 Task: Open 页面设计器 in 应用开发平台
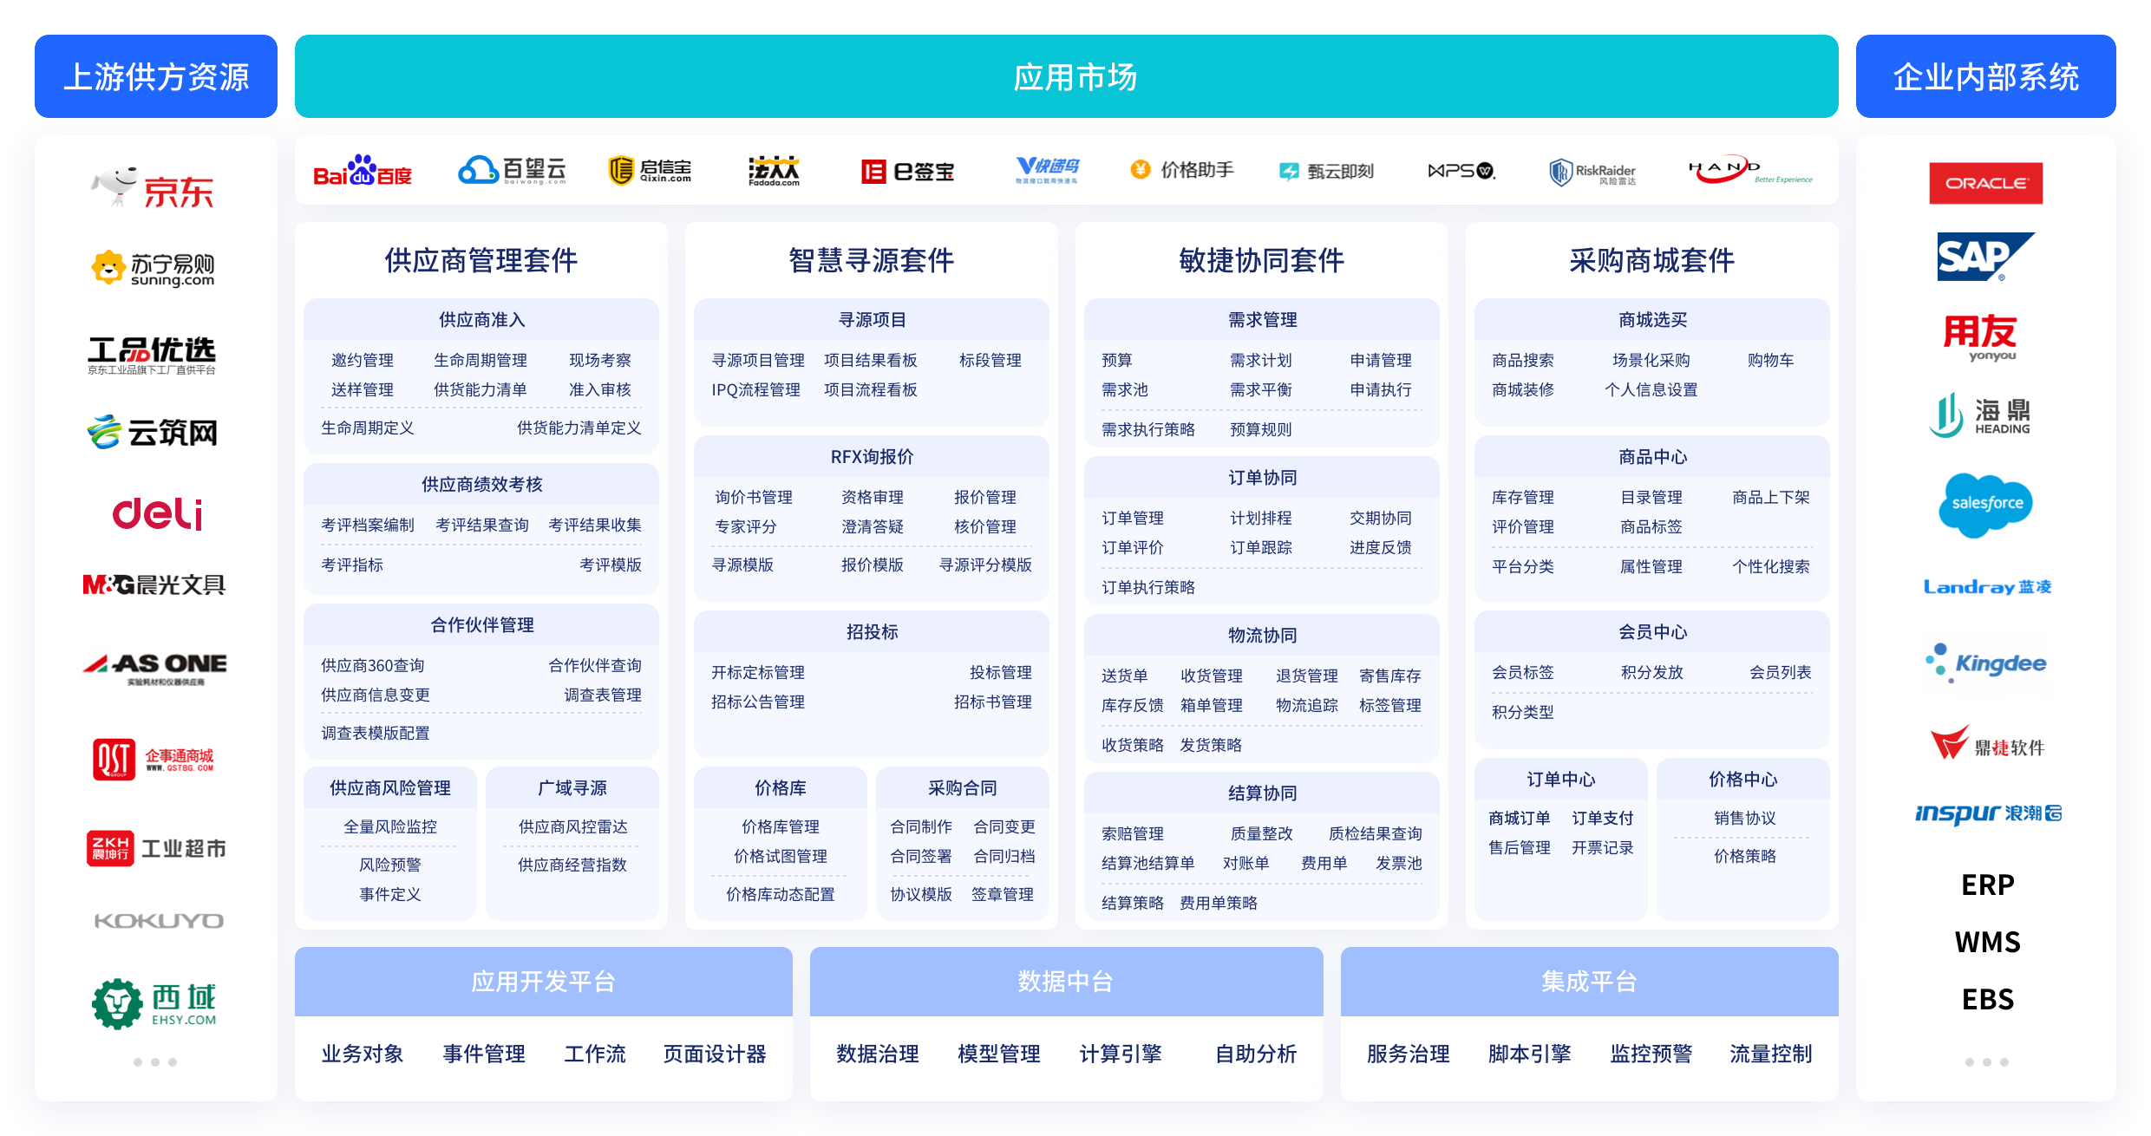click(715, 1054)
